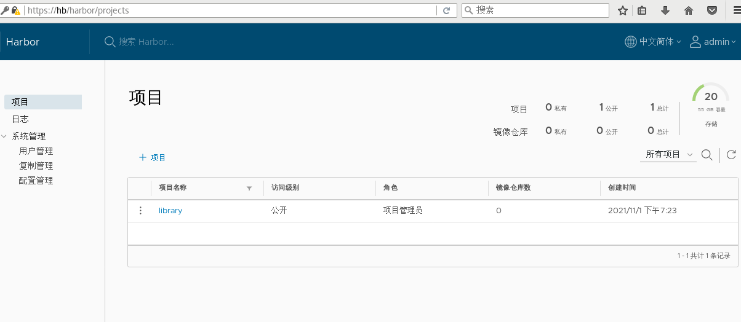Open the 中文简体 language dropdown
This screenshot has width=741, height=322.
click(x=660, y=42)
